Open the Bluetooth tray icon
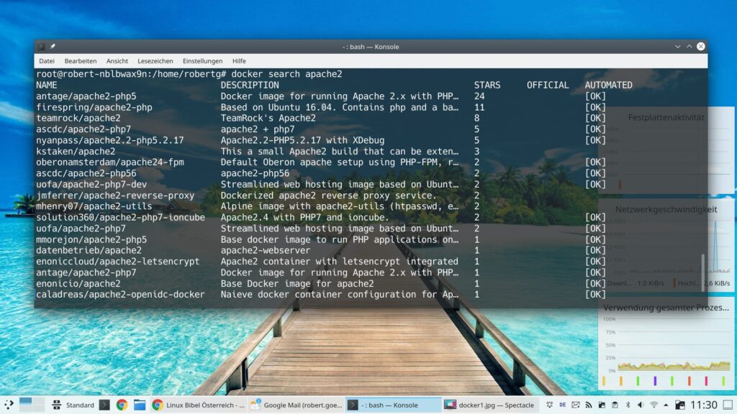The image size is (737, 414). coord(628,405)
